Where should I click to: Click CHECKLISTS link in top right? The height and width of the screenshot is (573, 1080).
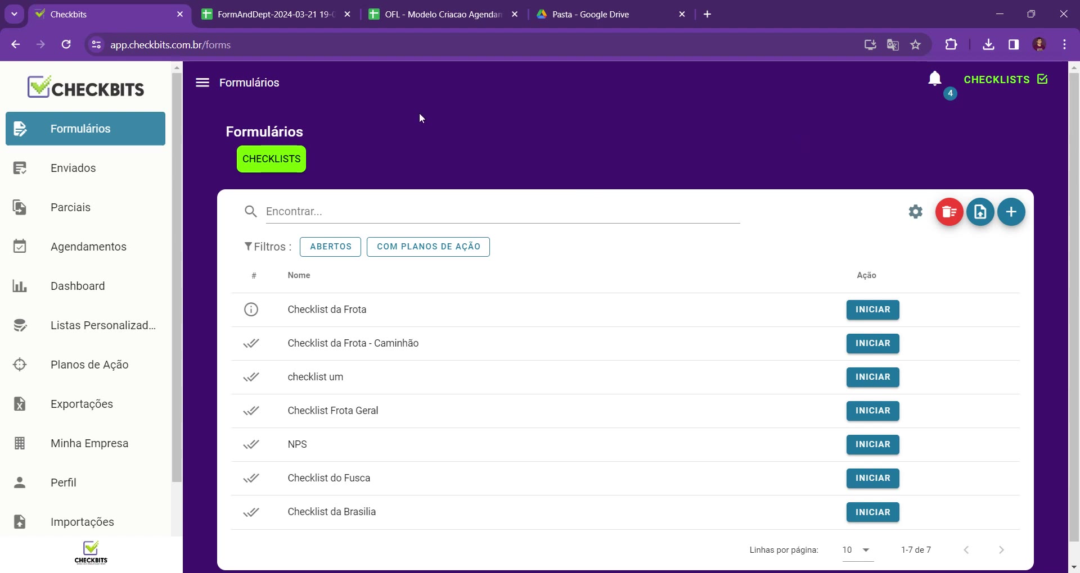click(x=1006, y=79)
